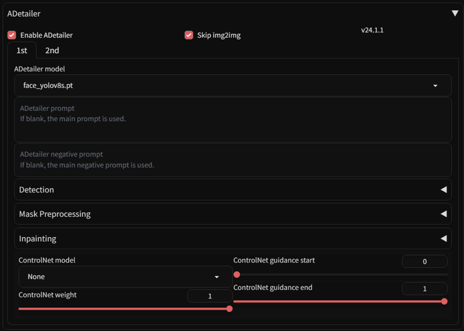Viewport: 464px width, 331px height.
Task: Click the ControlNet model dropdown caret
Action: (217, 277)
